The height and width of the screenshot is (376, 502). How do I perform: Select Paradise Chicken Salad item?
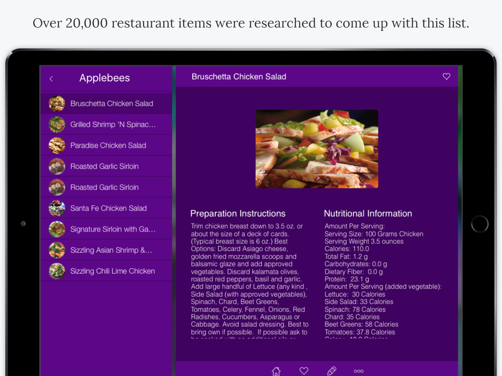(106, 145)
